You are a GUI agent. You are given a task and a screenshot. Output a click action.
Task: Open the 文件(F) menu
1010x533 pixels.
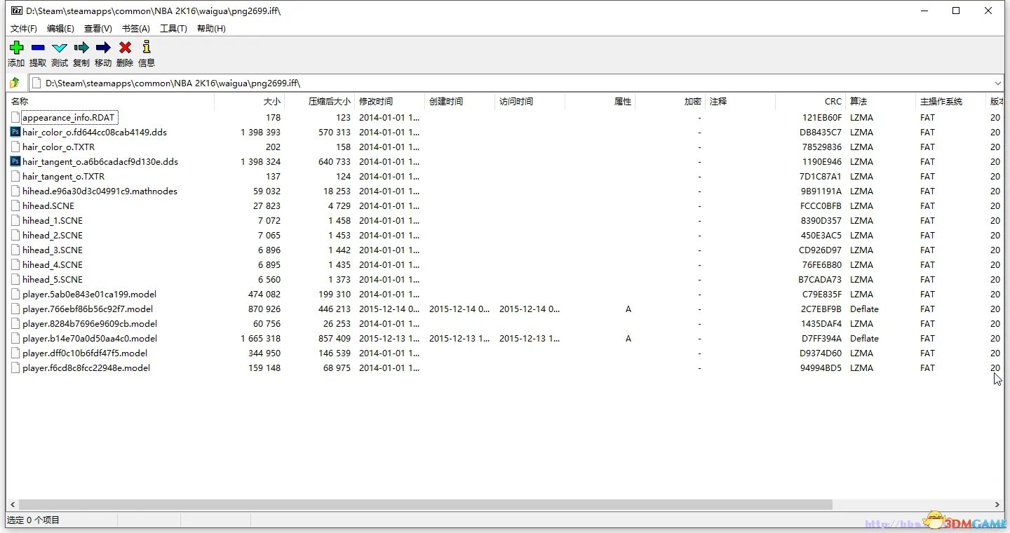(x=23, y=28)
